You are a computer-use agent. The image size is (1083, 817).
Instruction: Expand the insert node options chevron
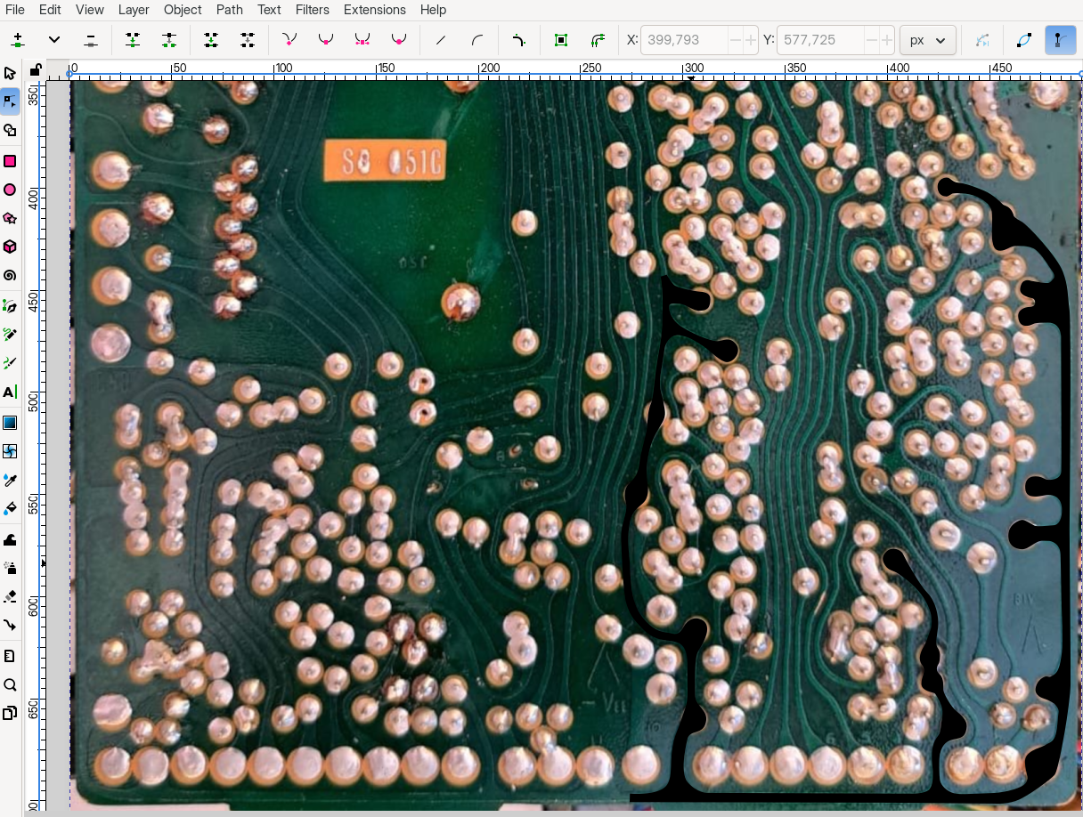tap(53, 39)
